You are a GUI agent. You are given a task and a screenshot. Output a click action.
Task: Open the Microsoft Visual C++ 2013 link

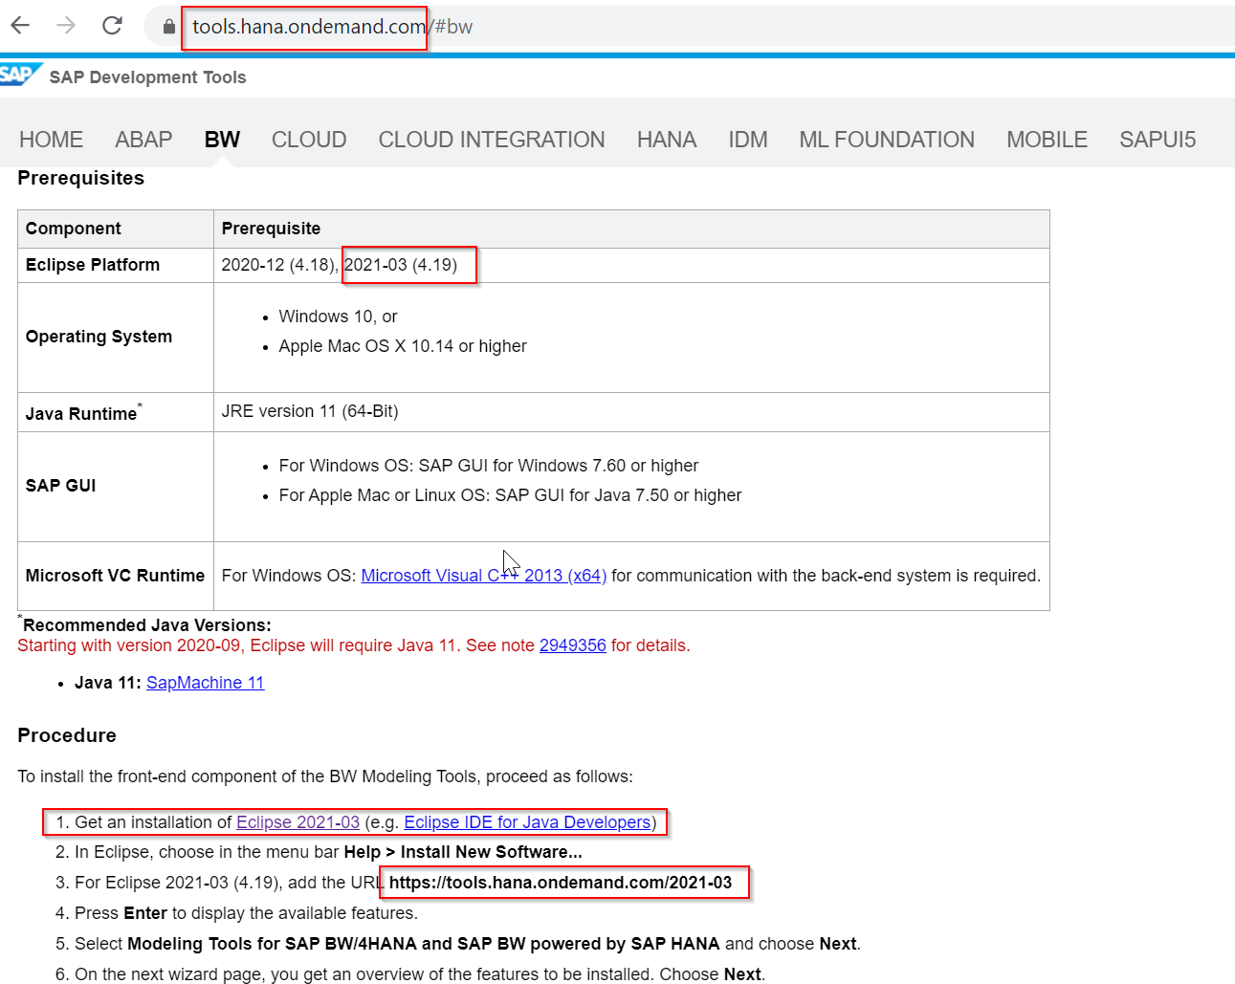(x=483, y=575)
